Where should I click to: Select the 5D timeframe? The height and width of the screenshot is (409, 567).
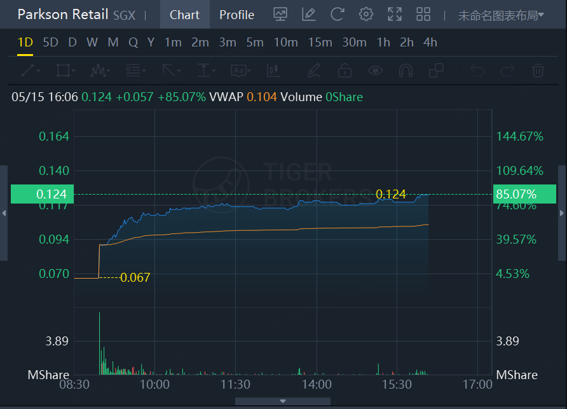coord(51,43)
